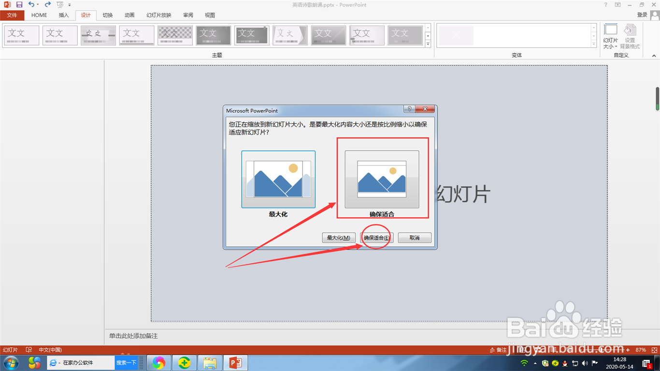Click 取消 to cancel the dialog
This screenshot has width=660, height=371.
(415, 238)
